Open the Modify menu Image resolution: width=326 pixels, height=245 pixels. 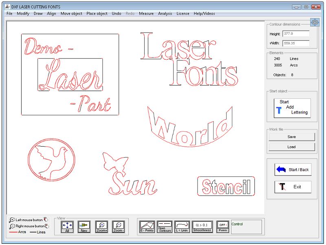tap(23, 13)
